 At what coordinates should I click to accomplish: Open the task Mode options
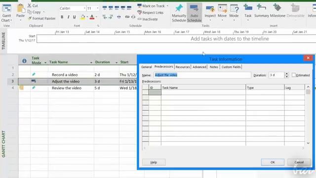pos(234,13)
